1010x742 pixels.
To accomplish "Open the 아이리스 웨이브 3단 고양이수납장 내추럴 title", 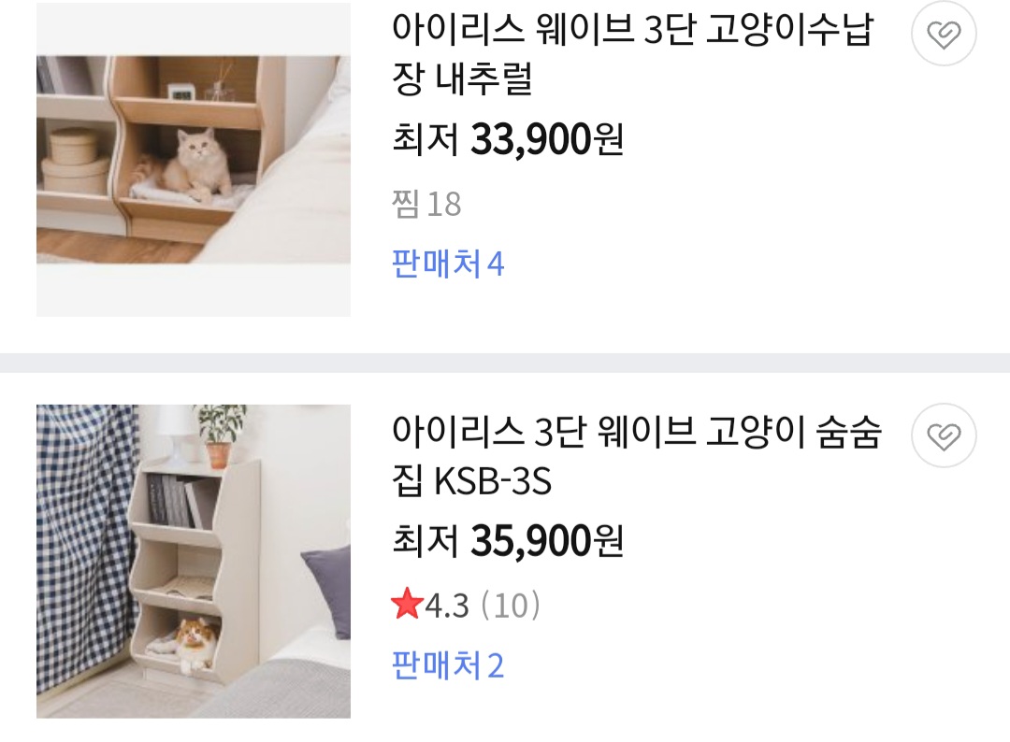I will click(632, 55).
